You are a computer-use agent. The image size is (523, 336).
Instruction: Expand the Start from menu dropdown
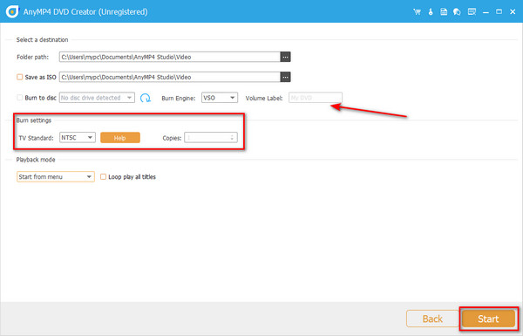[x=56, y=176]
